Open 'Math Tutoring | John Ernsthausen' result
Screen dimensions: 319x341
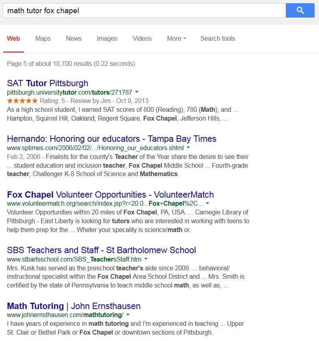pyautogui.click(x=74, y=306)
